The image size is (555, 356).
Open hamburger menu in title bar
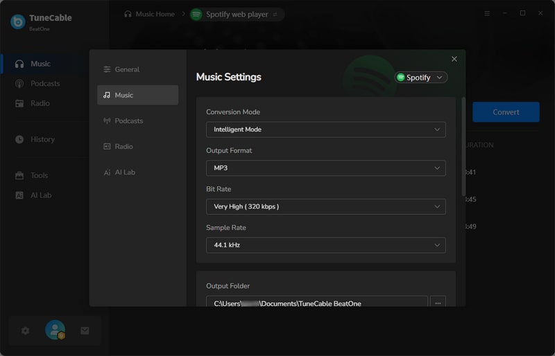pos(487,13)
